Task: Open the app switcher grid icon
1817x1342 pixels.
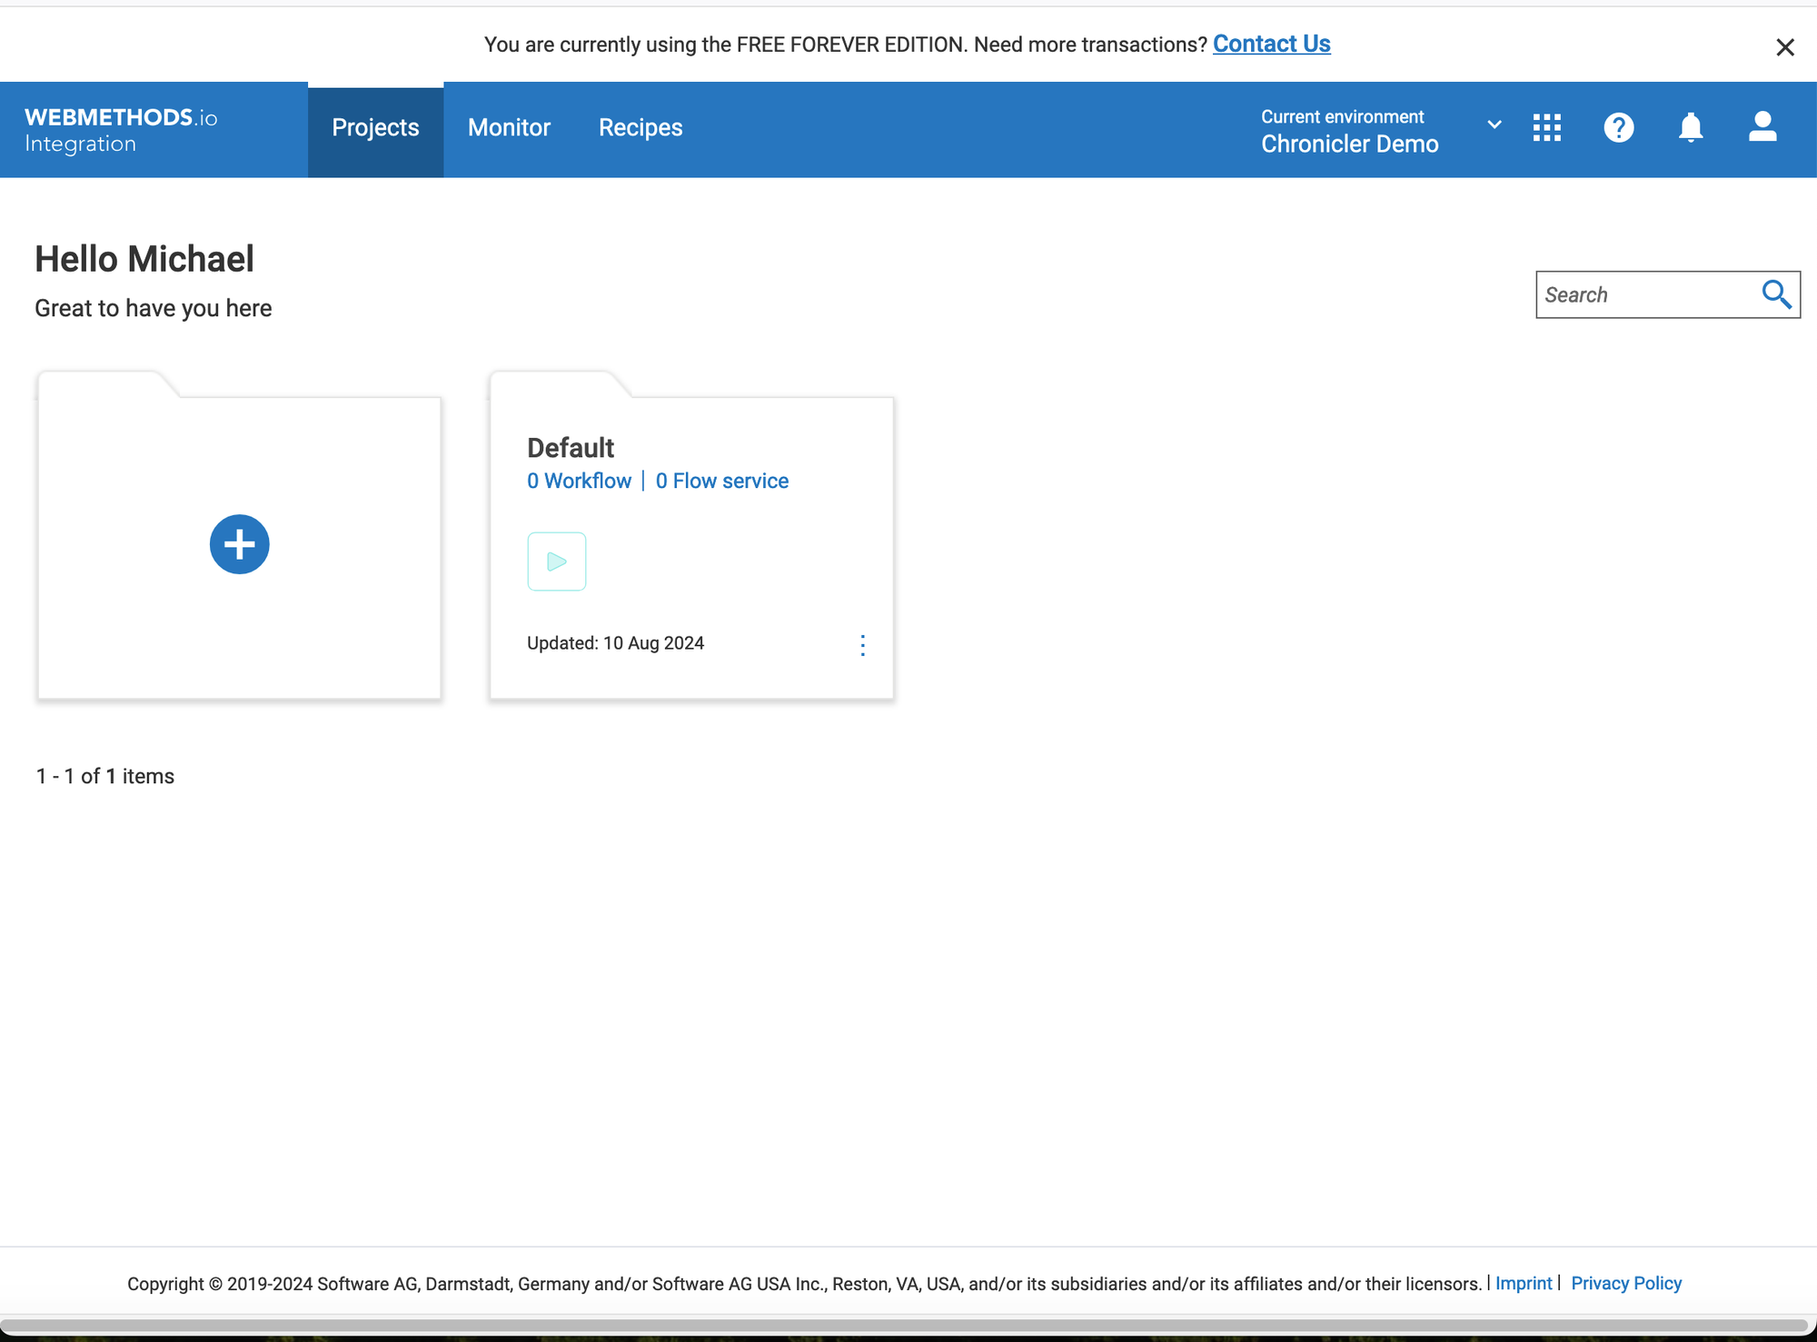Action: tap(1546, 128)
